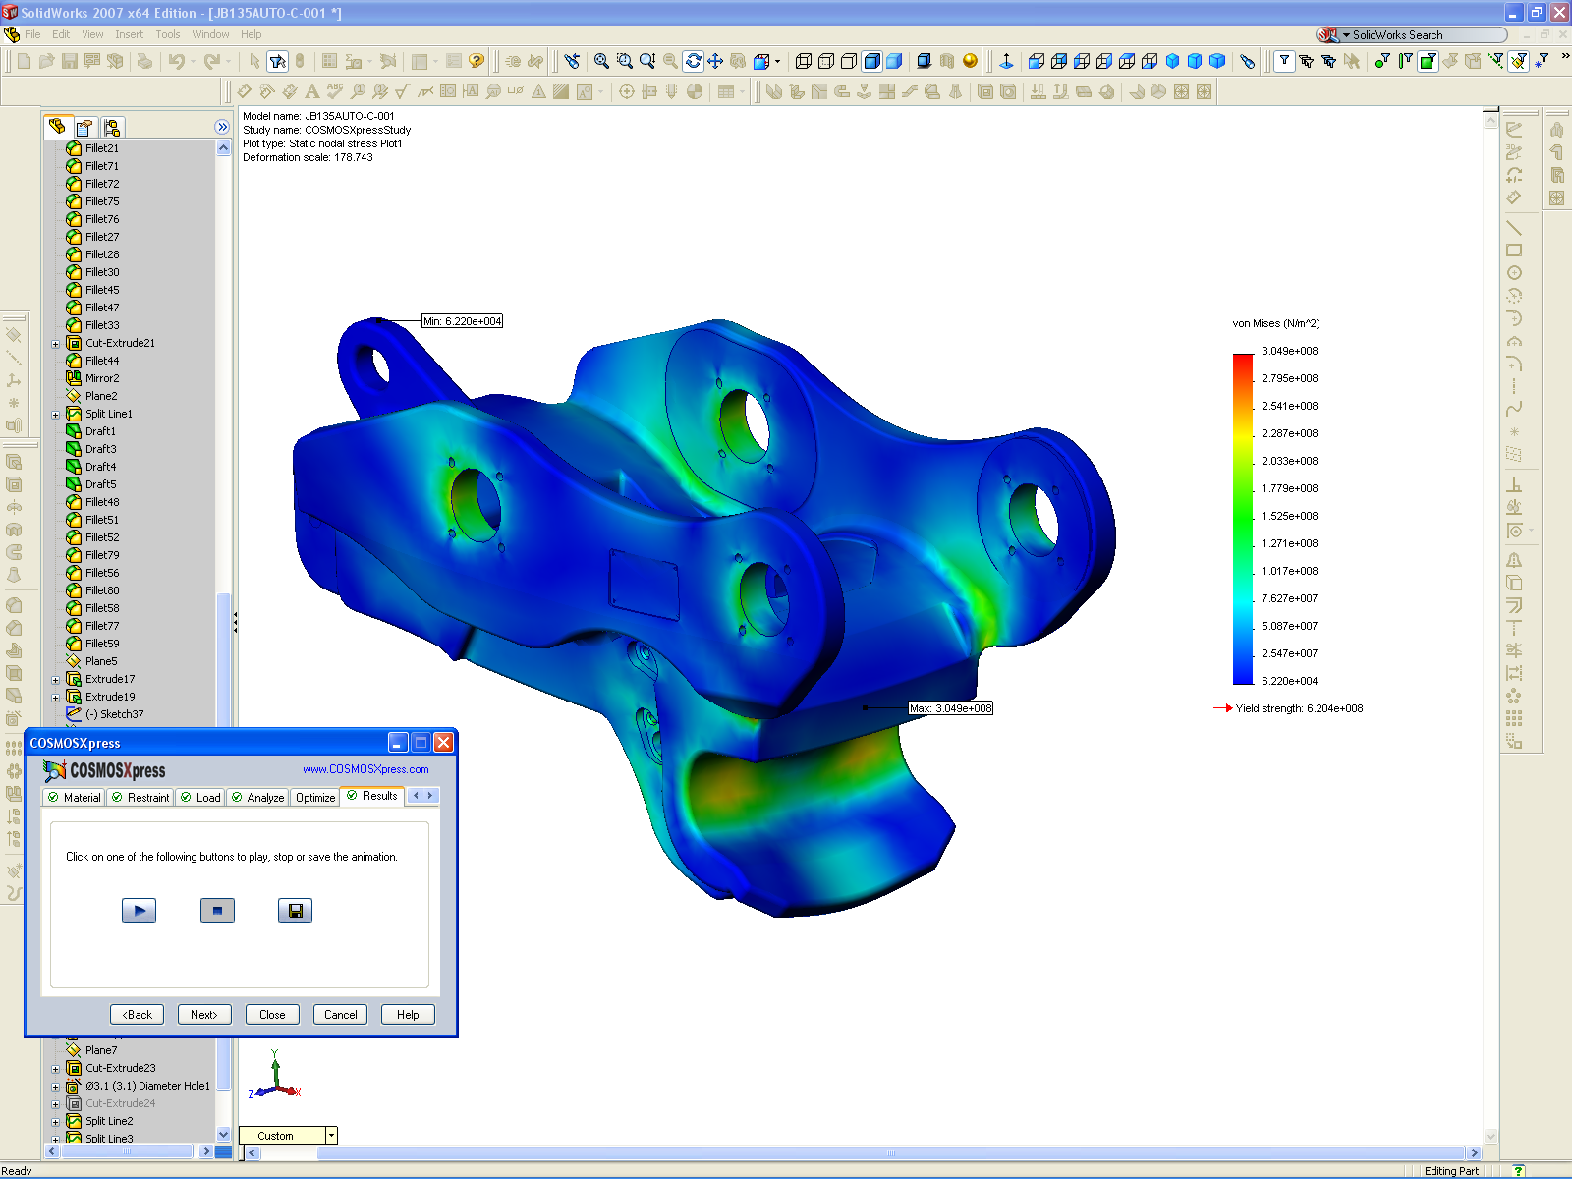Select the Isometric view orientation icon

1172,61
